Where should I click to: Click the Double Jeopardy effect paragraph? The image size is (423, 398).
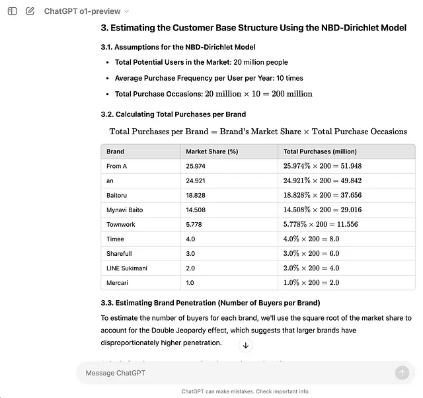[256, 331]
